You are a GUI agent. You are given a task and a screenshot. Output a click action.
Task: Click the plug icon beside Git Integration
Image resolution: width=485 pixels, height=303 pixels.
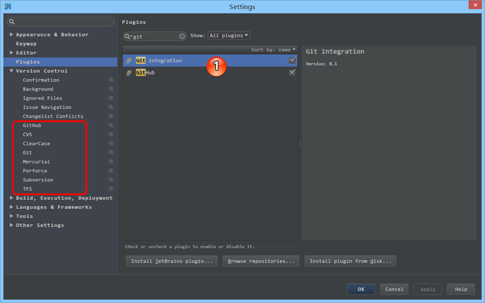pyautogui.click(x=129, y=61)
